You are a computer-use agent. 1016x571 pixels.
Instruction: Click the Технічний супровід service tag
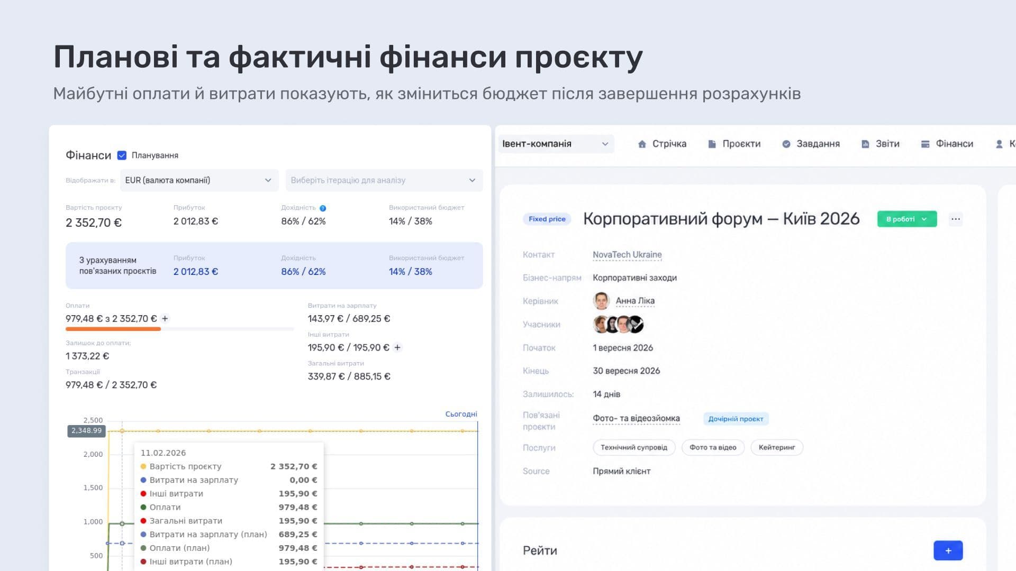(634, 447)
